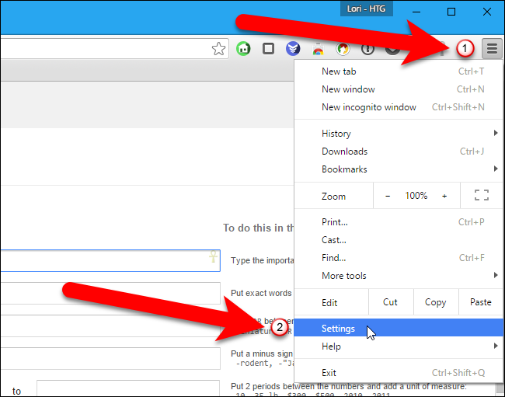This screenshot has width=505, height=397.
Task: Click Cut in the Edit row
Action: click(x=391, y=302)
